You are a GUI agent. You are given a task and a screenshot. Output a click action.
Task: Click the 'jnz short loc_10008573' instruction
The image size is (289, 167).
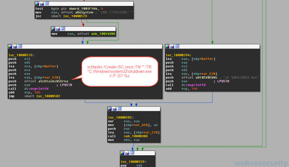click(61, 16)
